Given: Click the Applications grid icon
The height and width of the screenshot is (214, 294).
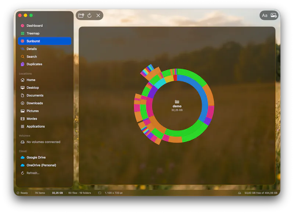Looking at the screenshot, I should [22, 126].
